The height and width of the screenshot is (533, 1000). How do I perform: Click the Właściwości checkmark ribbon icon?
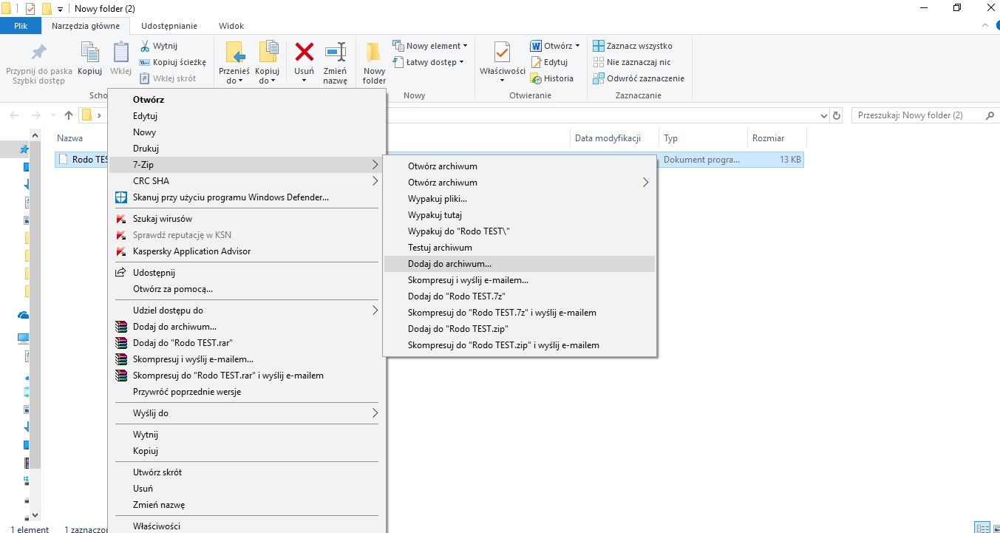click(x=502, y=52)
